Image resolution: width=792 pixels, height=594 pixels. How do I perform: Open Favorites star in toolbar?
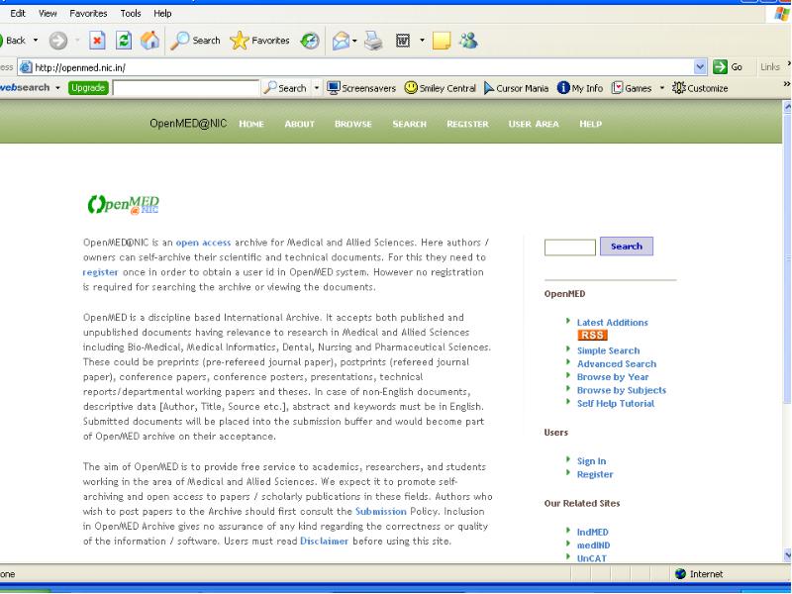point(259,41)
